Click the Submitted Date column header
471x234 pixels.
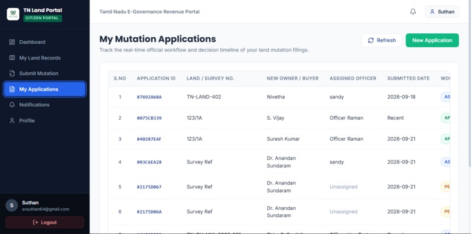click(408, 78)
